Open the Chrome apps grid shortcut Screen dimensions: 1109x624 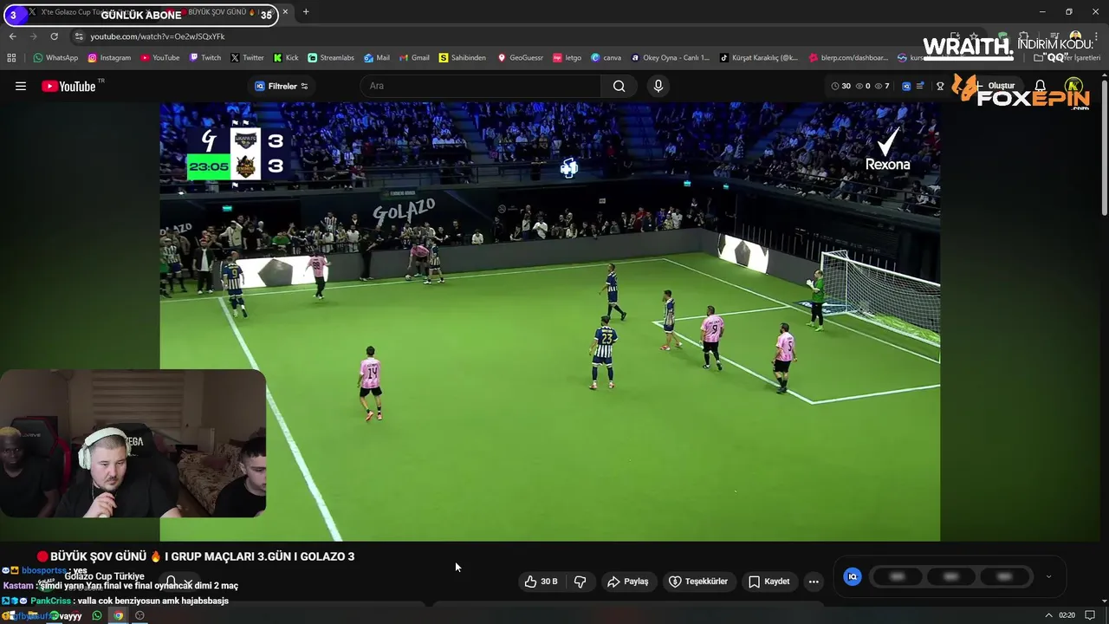11,58
